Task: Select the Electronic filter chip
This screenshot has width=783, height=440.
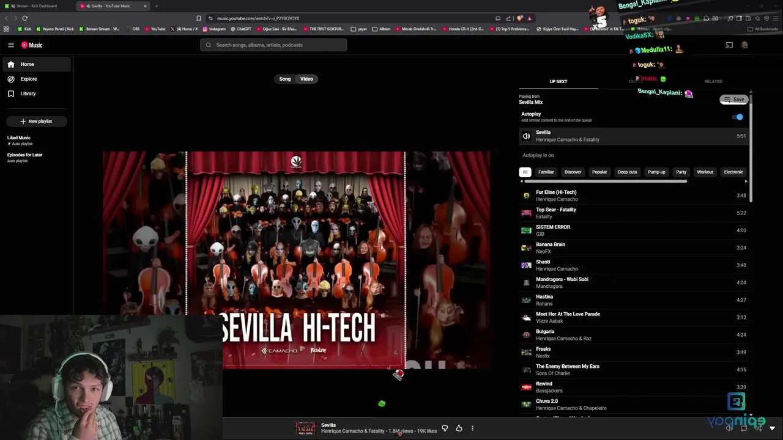Action: click(733, 172)
